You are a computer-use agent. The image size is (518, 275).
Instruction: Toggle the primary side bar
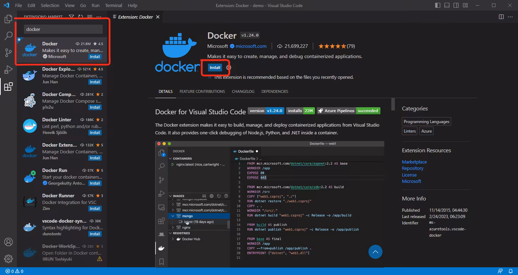click(x=437, y=5)
